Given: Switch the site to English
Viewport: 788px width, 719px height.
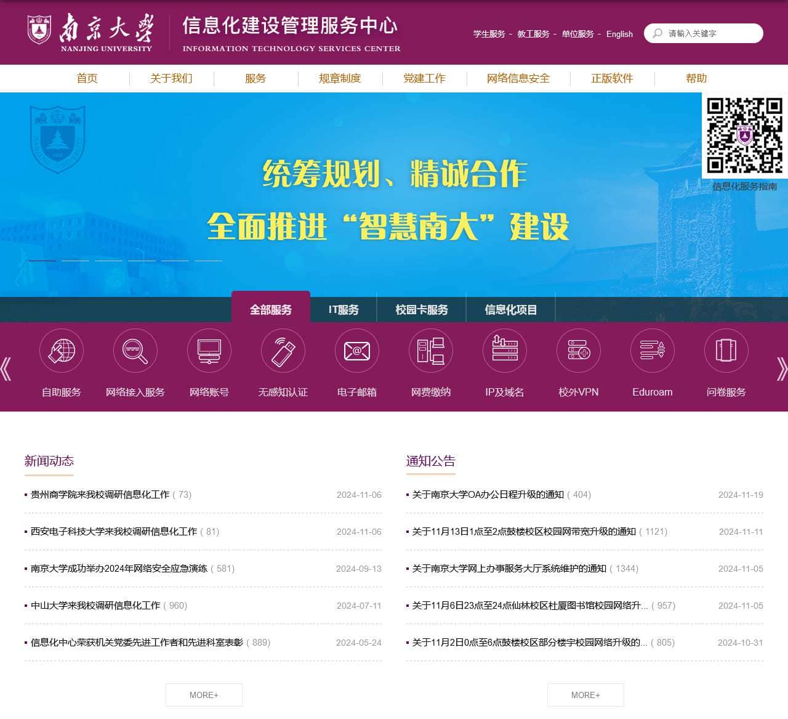Looking at the screenshot, I should [619, 34].
